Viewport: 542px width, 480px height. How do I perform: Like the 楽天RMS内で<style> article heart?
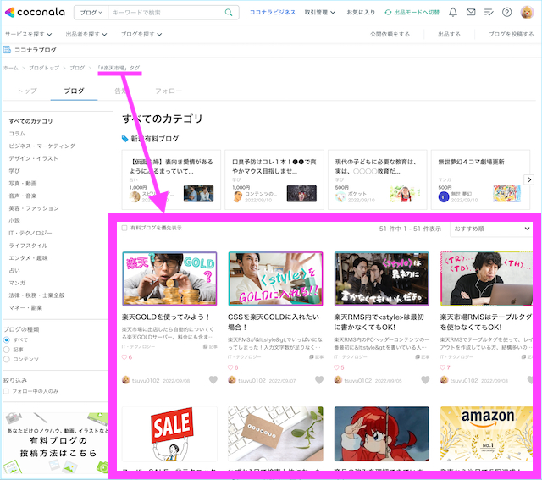[425, 380]
